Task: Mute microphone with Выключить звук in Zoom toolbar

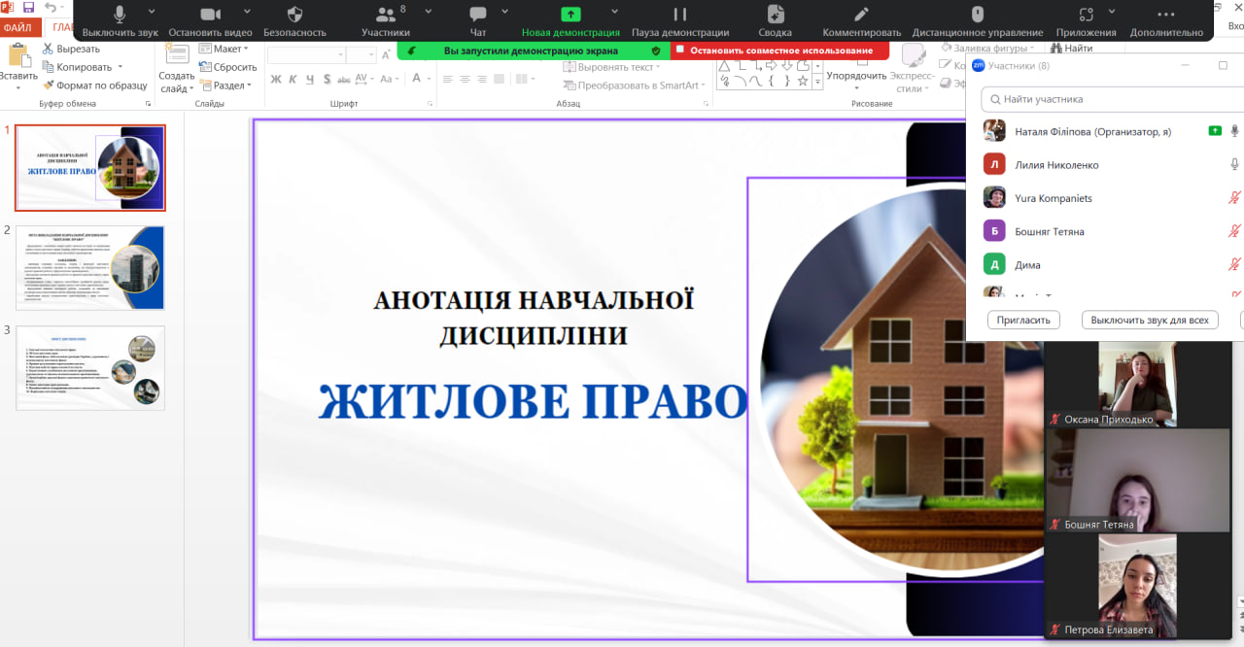Action: click(x=121, y=20)
